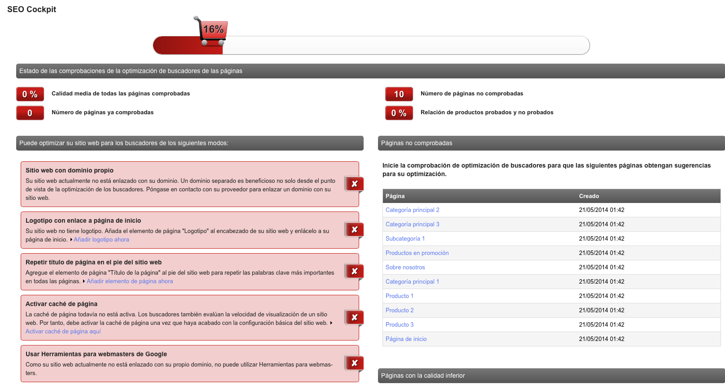The image size is (725, 384).
Task: Click the '0 %' average quality badge
Action: pos(30,94)
